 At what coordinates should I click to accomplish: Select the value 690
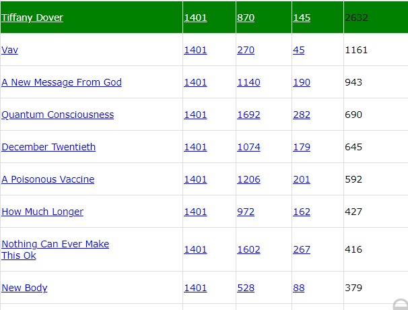tap(353, 115)
